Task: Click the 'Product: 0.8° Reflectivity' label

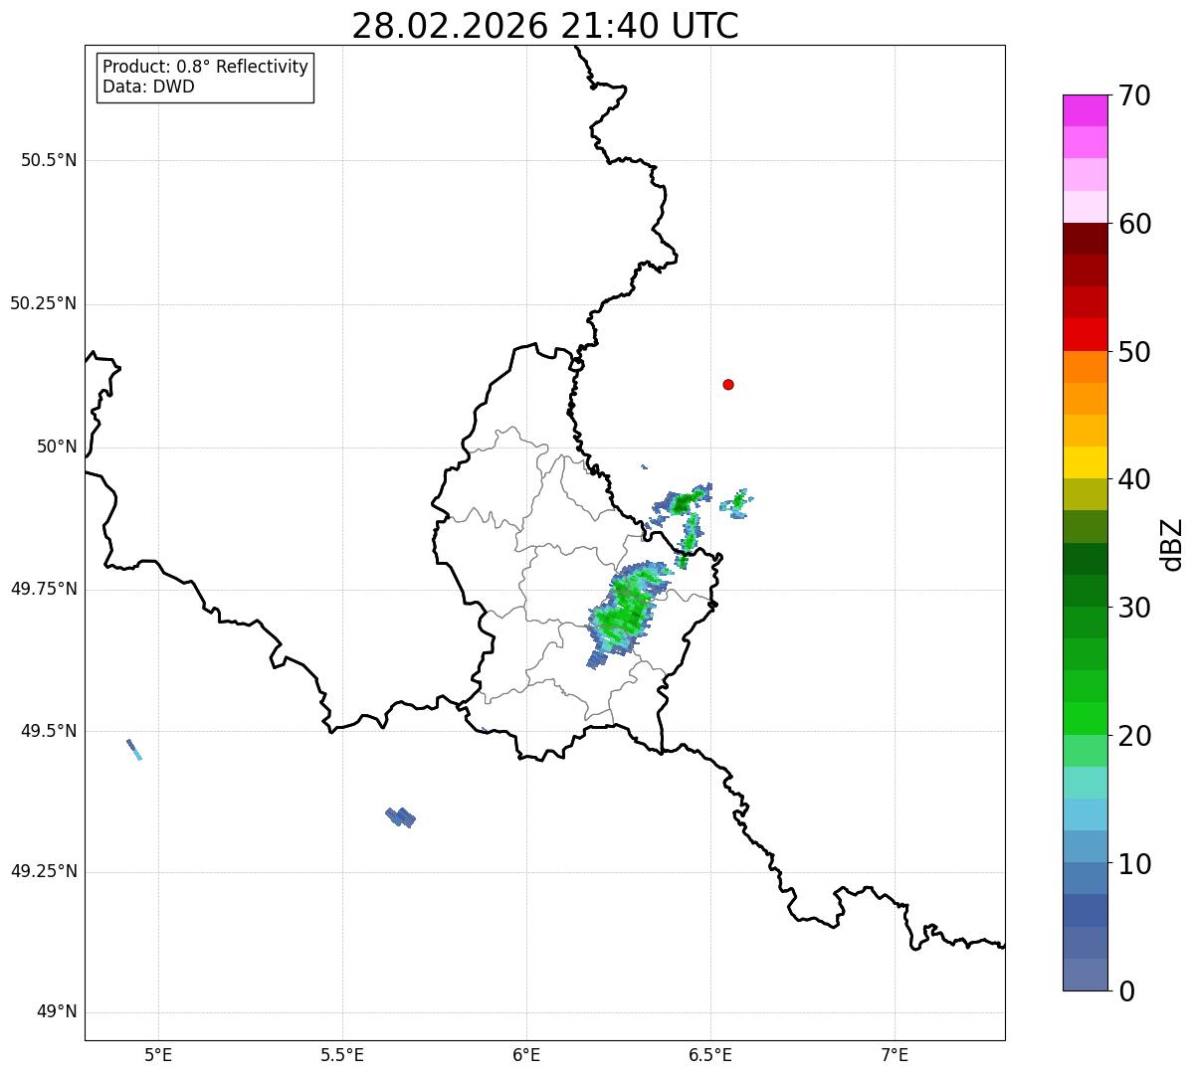Action: click(x=206, y=67)
